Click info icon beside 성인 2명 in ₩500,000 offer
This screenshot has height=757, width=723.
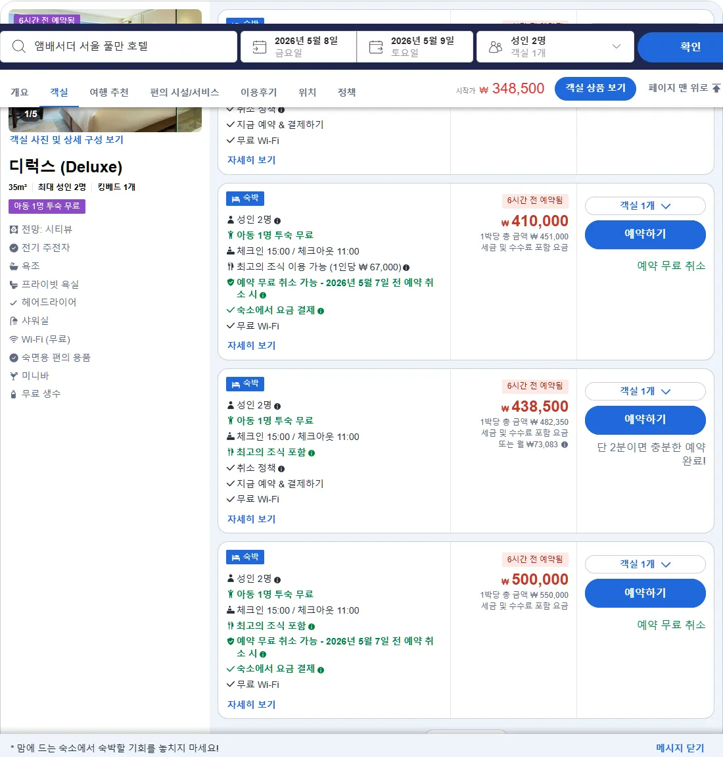(x=277, y=579)
